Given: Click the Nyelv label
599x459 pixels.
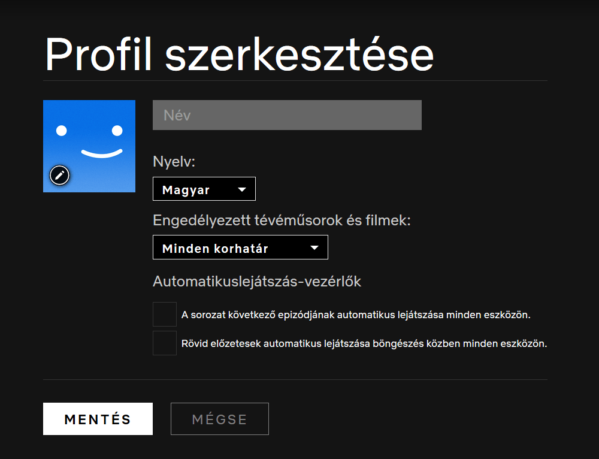Looking at the screenshot, I should (x=174, y=162).
